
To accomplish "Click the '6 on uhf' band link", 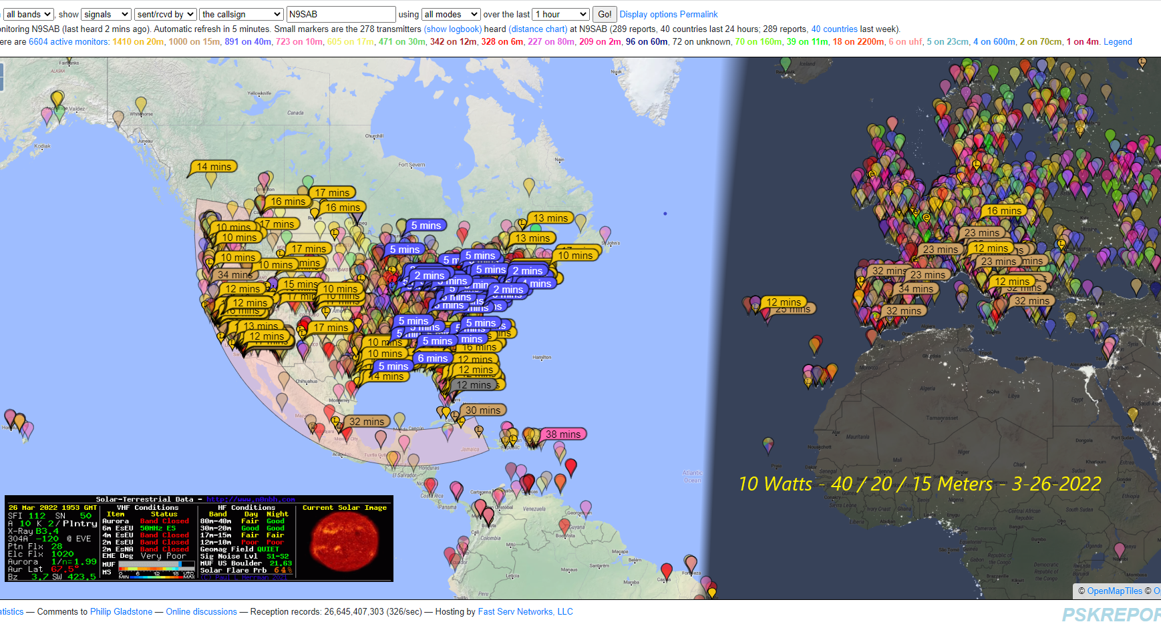I will pos(905,41).
